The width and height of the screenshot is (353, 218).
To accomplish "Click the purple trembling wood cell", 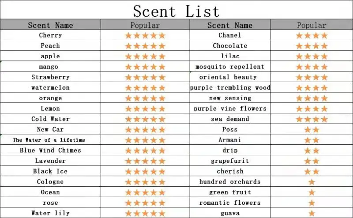I will [230, 87].
